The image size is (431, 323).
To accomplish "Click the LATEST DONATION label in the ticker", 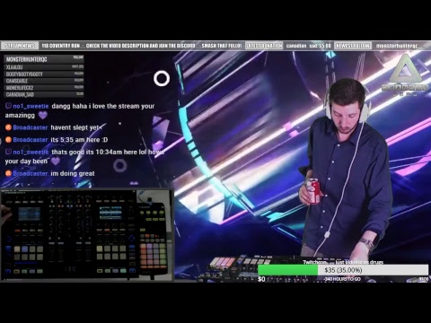I will point(264,46).
